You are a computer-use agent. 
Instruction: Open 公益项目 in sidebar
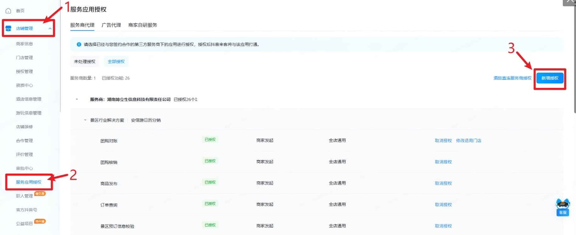tap(25, 224)
